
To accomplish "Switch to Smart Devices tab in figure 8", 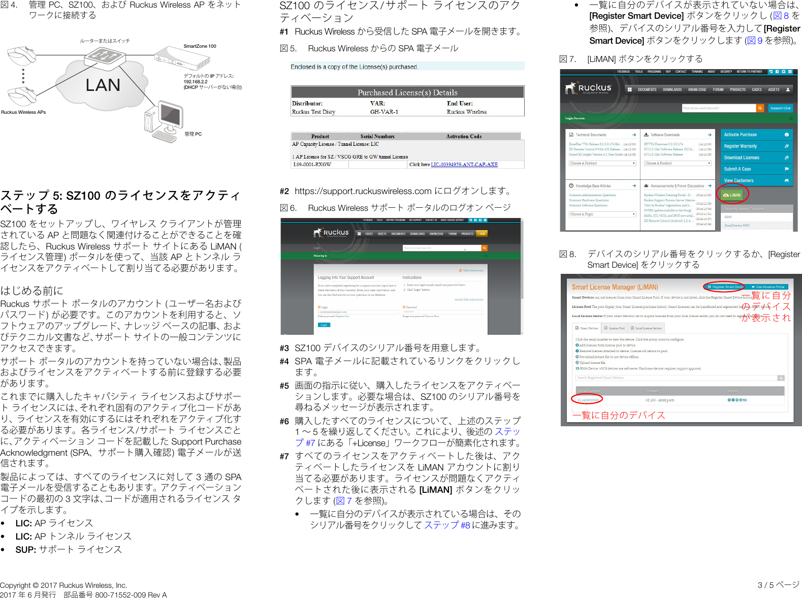I will 587,328.
